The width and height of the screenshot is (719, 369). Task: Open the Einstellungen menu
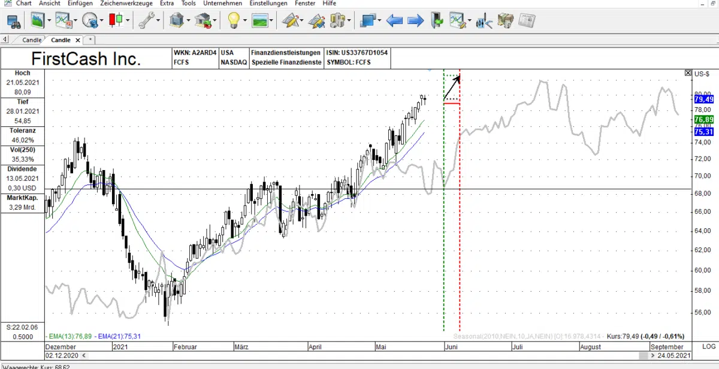pyautogui.click(x=270, y=4)
